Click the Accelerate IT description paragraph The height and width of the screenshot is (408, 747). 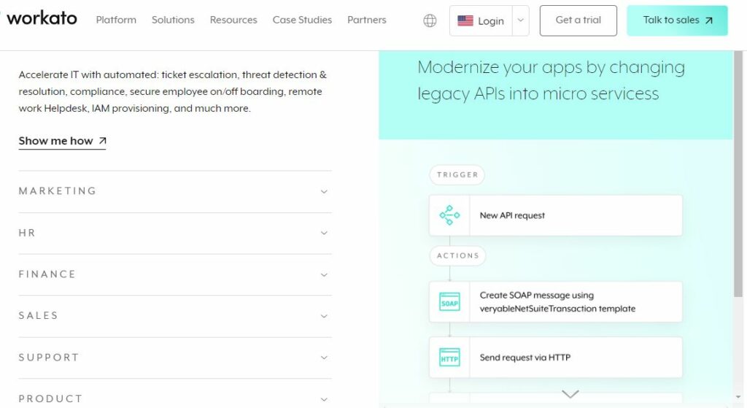click(172, 91)
